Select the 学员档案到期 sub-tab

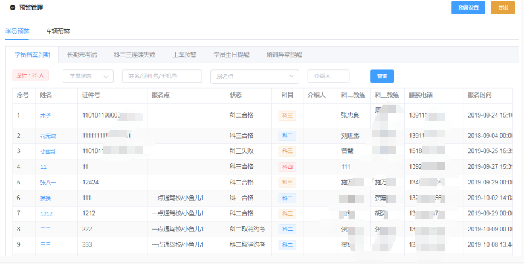point(32,55)
